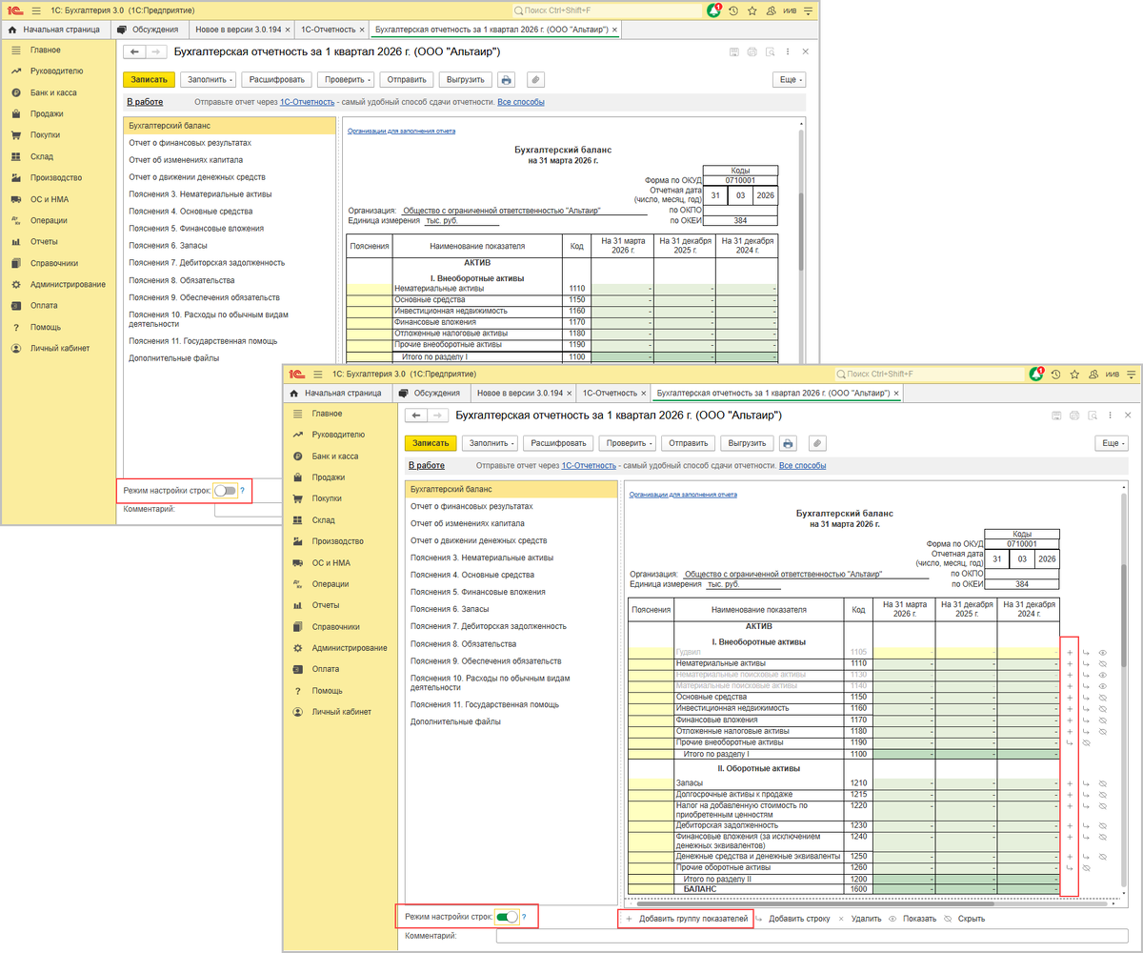Image resolution: width=1143 pixels, height=953 pixels.
Task: Click Записать button in front window
Action: [x=430, y=443]
